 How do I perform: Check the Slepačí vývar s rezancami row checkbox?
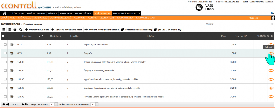(x=5, y=44)
